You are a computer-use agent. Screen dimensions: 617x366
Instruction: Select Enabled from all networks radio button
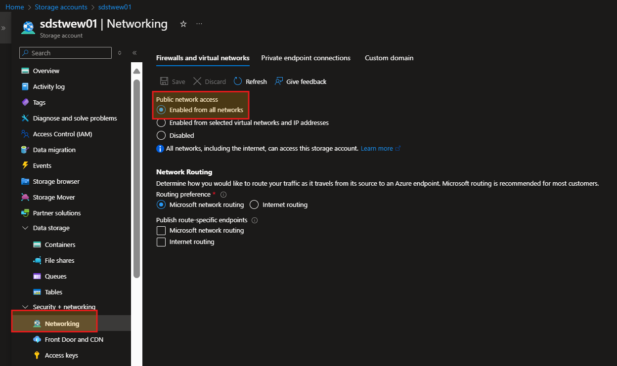pos(161,110)
